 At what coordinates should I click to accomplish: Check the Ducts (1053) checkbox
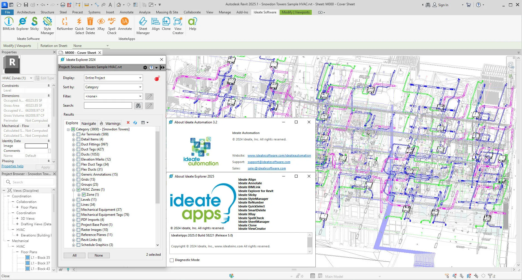(x=78, y=154)
